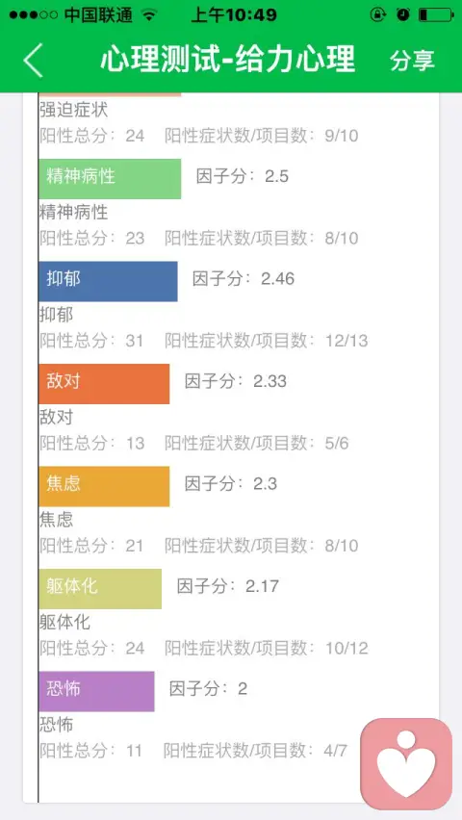Image resolution: width=462 pixels, height=820 pixels.
Task: Select the purple 恐怖 bar
Action: [x=96, y=691]
